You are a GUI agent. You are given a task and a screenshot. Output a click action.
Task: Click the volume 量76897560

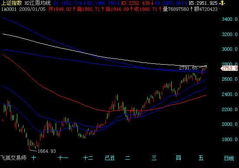(x=176, y=9)
